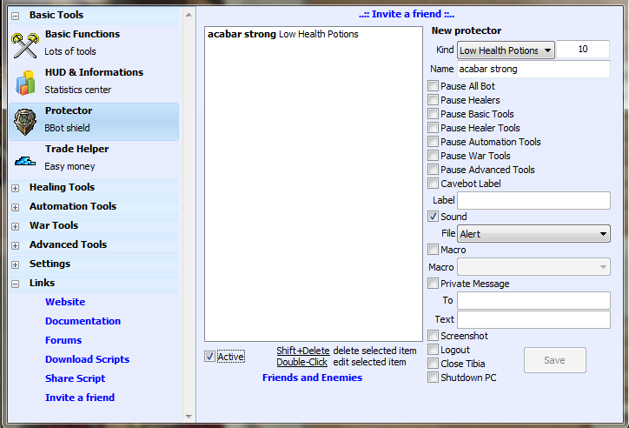Expand the Healing Tools section
Screen dimensions: 629x428
click(x=16, y=188)
